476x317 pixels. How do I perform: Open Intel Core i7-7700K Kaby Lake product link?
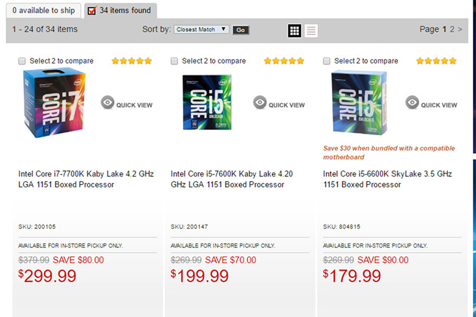[86, 179]
